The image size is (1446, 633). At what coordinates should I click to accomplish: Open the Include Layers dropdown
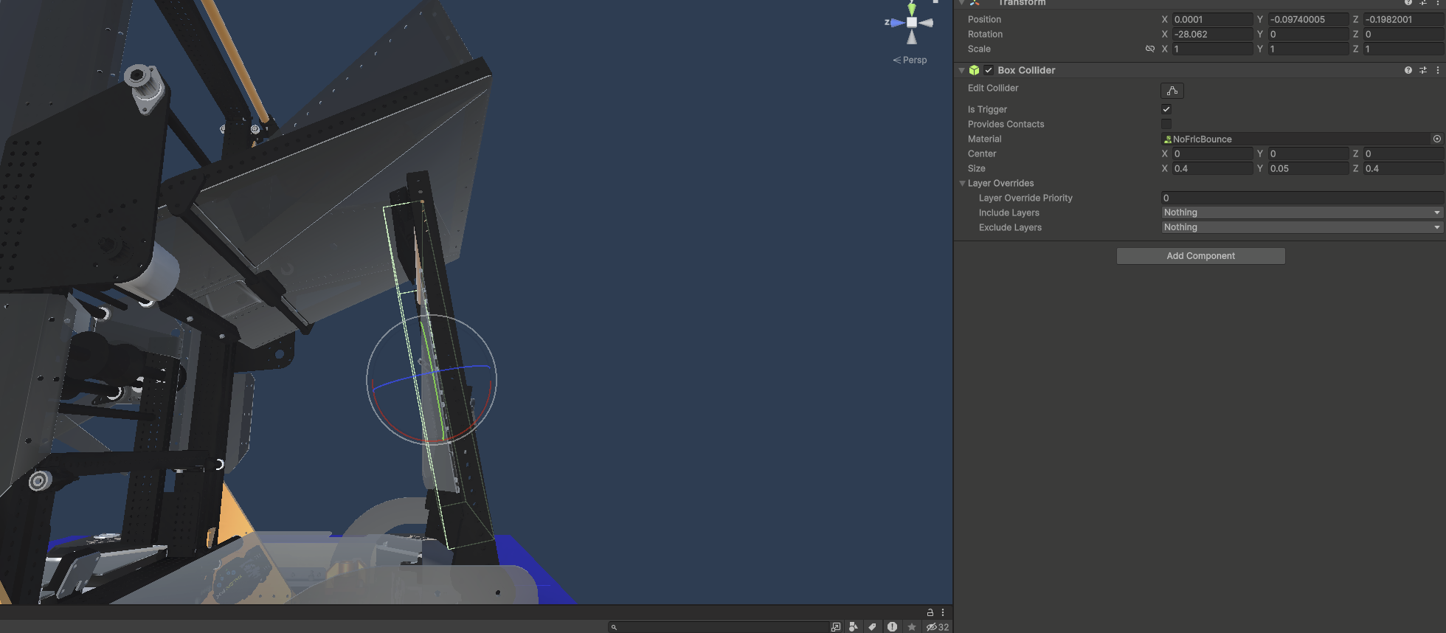[x=1302, y=212]
